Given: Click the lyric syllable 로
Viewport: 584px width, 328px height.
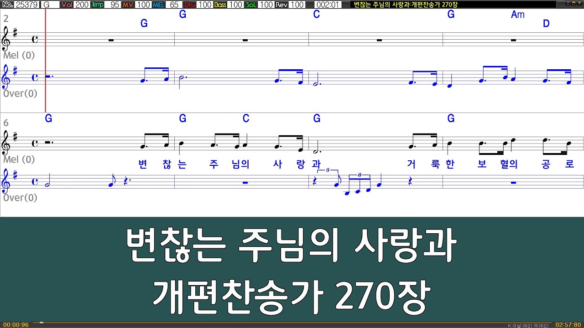Looking at the screenshot, I should pos(569,164).
